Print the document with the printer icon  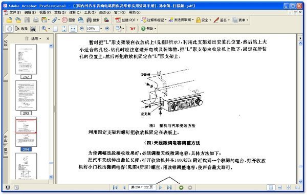pos(36,20)
